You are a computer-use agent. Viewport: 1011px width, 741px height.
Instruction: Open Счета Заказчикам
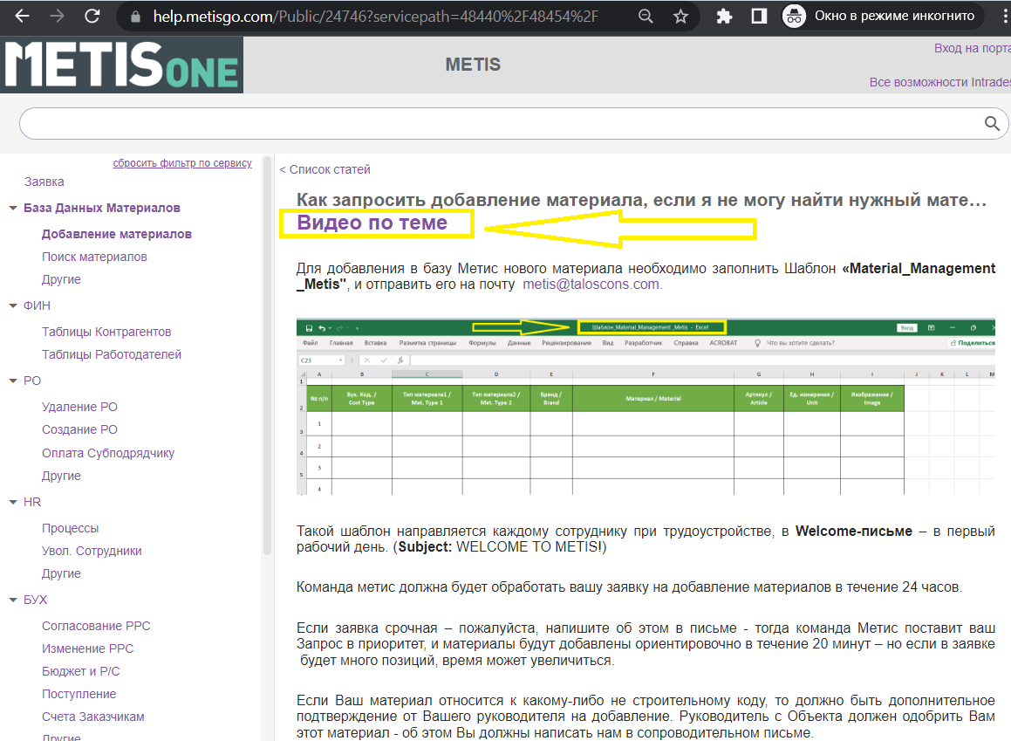(93, 717)
